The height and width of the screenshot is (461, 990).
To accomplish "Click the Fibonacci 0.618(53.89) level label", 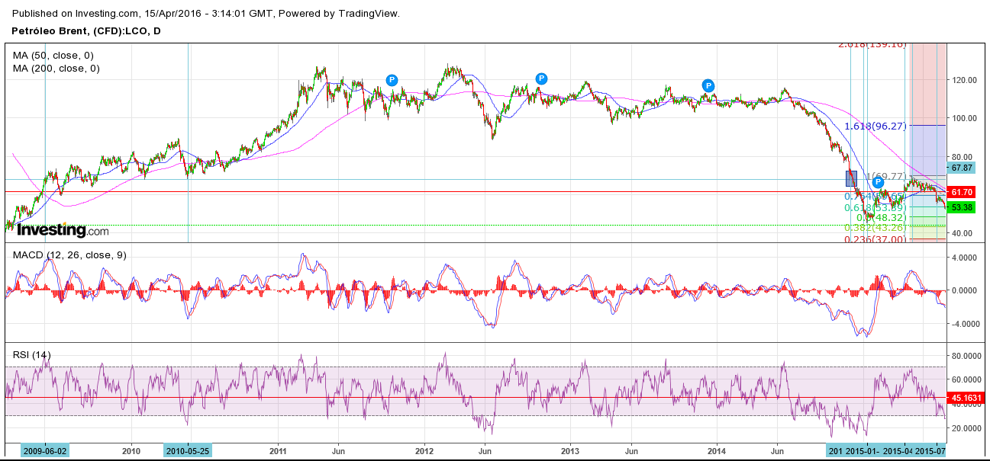I will 875,207.
